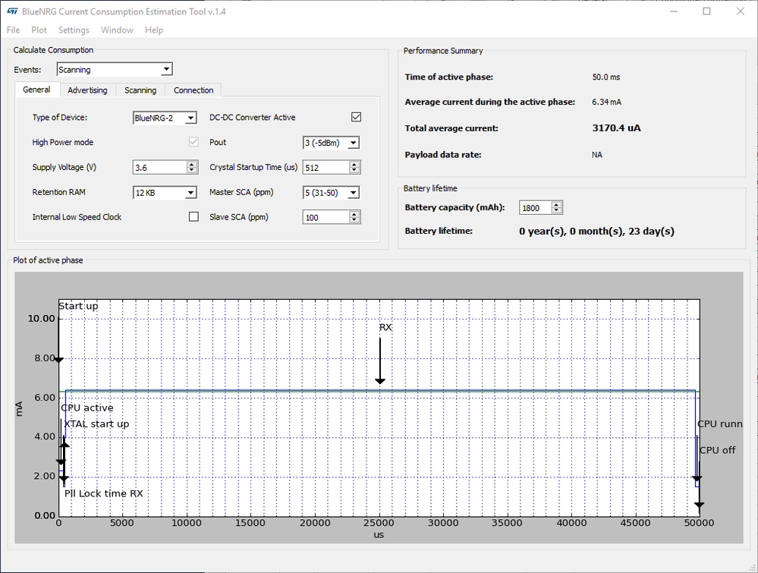Viewport: 758px width, 573px height.
Task: Expand the Events dropdown showing Scanning
Action: (x=115, y=70)
